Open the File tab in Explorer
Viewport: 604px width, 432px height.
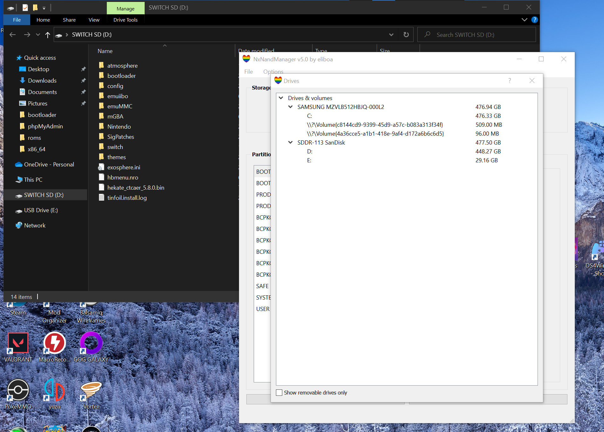pyautogui.click(x=17, y=20)
